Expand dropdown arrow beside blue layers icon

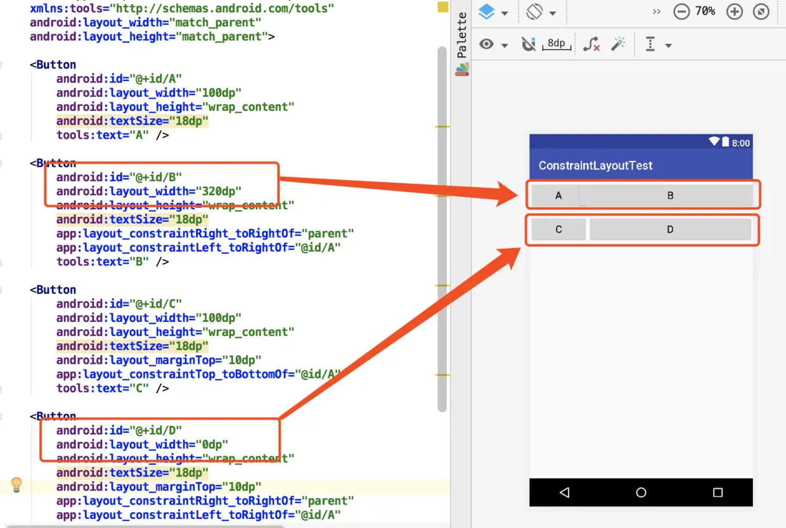pyautogui.click(x=505, y=13)
